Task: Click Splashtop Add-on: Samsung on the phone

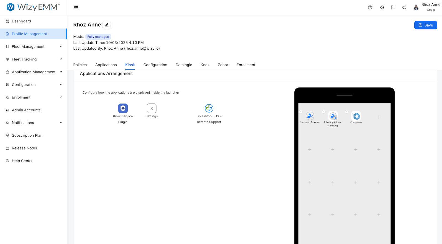Action: tap(333, 116)
